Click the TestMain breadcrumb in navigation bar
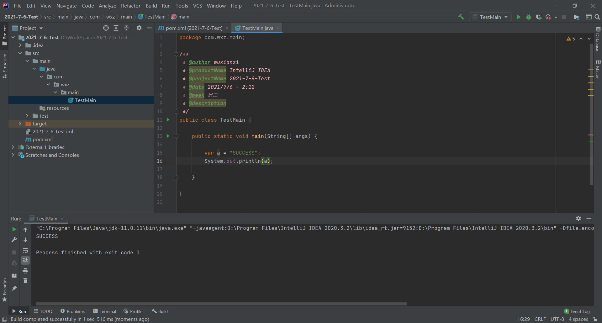The width and height of the screenshot is (602, 323). point(152,17)
